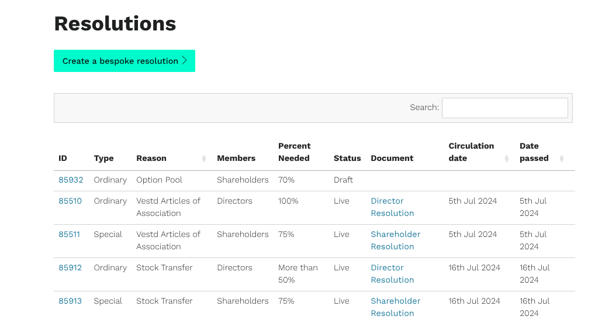Screen dimensions: 612x323
Task: Click the Resolutions page heading
Action: click(115, 24)
